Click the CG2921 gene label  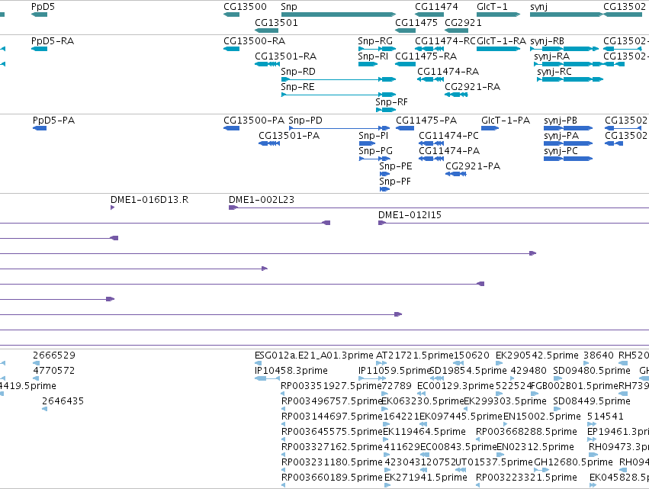(463, 22)
